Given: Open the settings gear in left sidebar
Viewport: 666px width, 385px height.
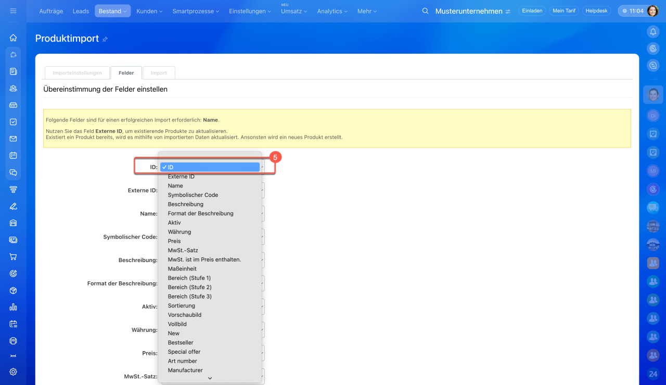Looking at the screenshot, I should pyautogui.click(x=13, y=372).
